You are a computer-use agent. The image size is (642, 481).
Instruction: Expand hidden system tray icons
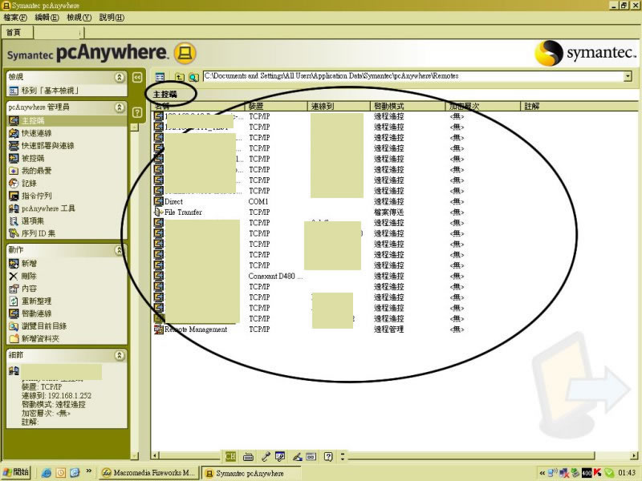pyautogui.click(x=542, y=473)
